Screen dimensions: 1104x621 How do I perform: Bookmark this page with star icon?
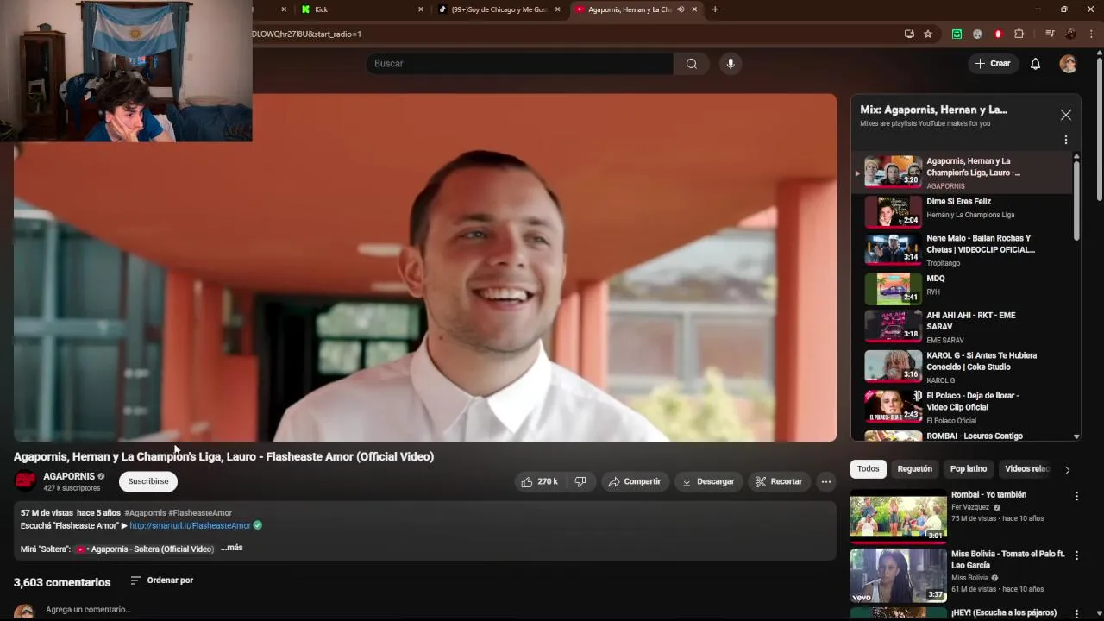(928, 34)
